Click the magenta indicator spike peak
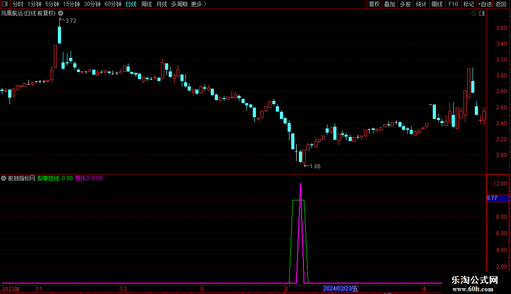The width and height of the screenshot is (511, 294). tap(300, 185)
